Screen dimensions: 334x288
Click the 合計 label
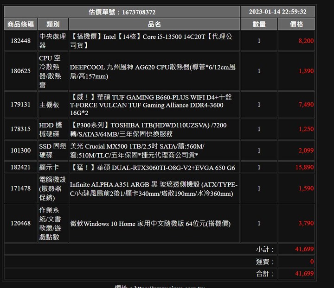click(265, 274)
